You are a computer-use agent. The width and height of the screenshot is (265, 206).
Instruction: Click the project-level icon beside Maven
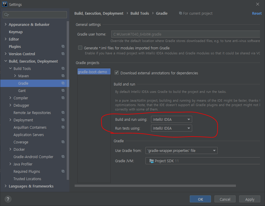[x=63, y=76]
